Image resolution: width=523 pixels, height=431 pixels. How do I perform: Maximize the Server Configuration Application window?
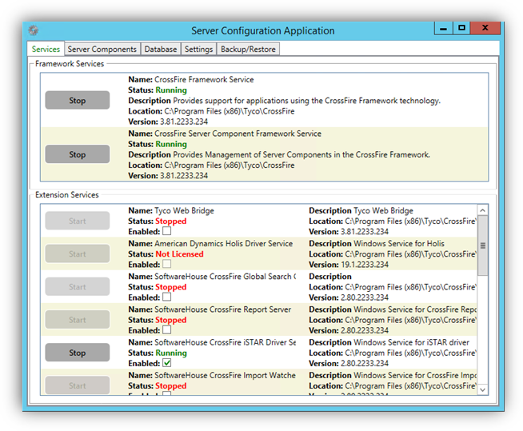coord(461,28)
